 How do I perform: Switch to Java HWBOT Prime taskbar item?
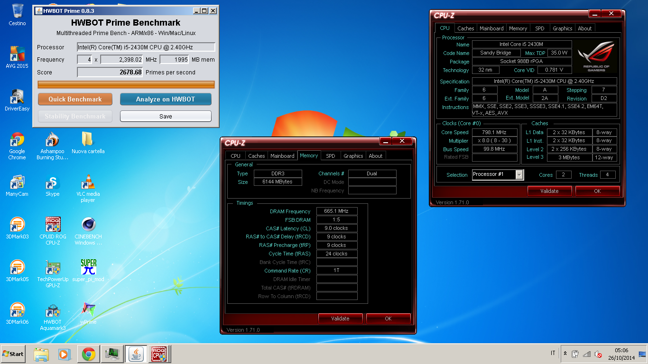[136, 354]
